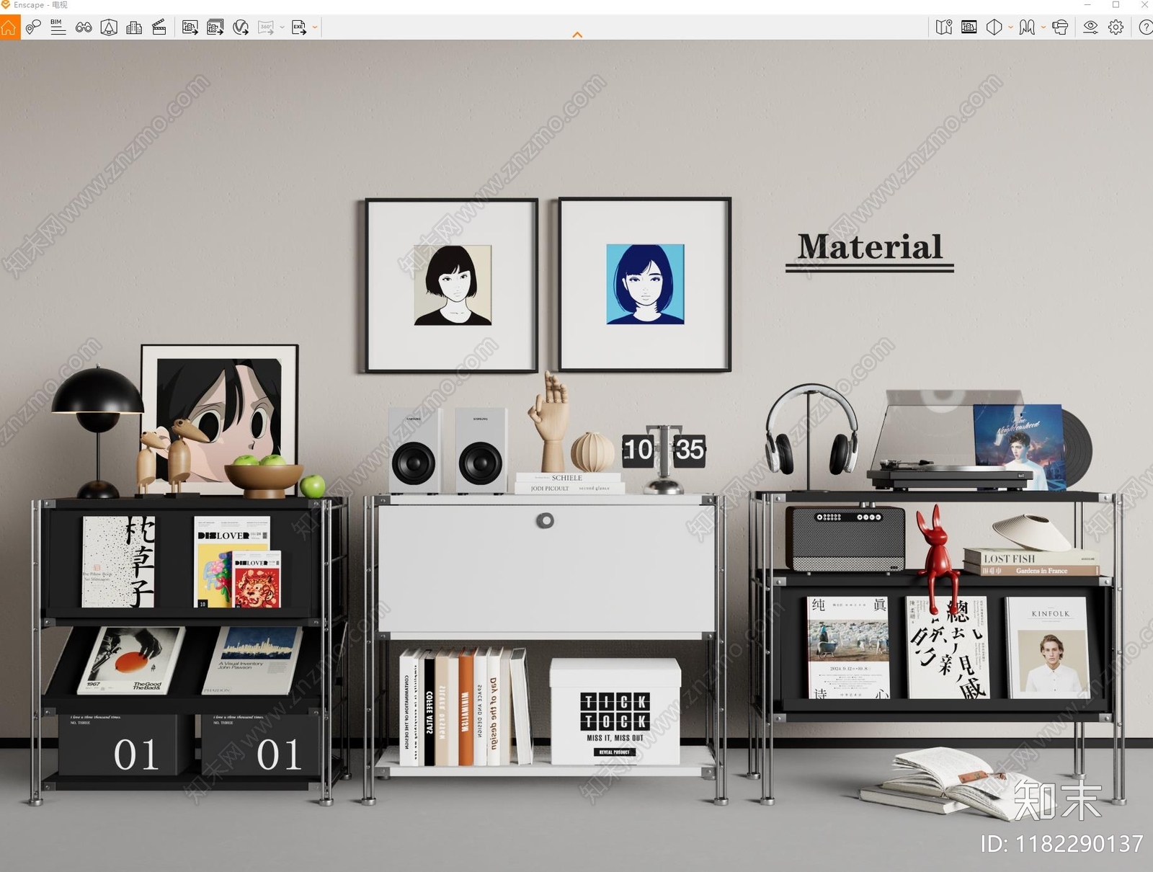The image size is (1153, 872).
Task: Toggle the Minimap map icon
Action: point(944,27)
